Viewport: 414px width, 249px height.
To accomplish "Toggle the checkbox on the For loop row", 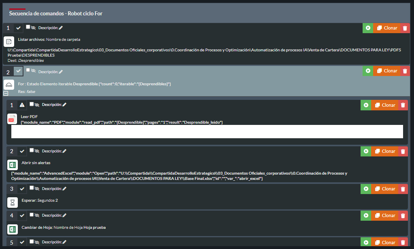I will (28, 70).
